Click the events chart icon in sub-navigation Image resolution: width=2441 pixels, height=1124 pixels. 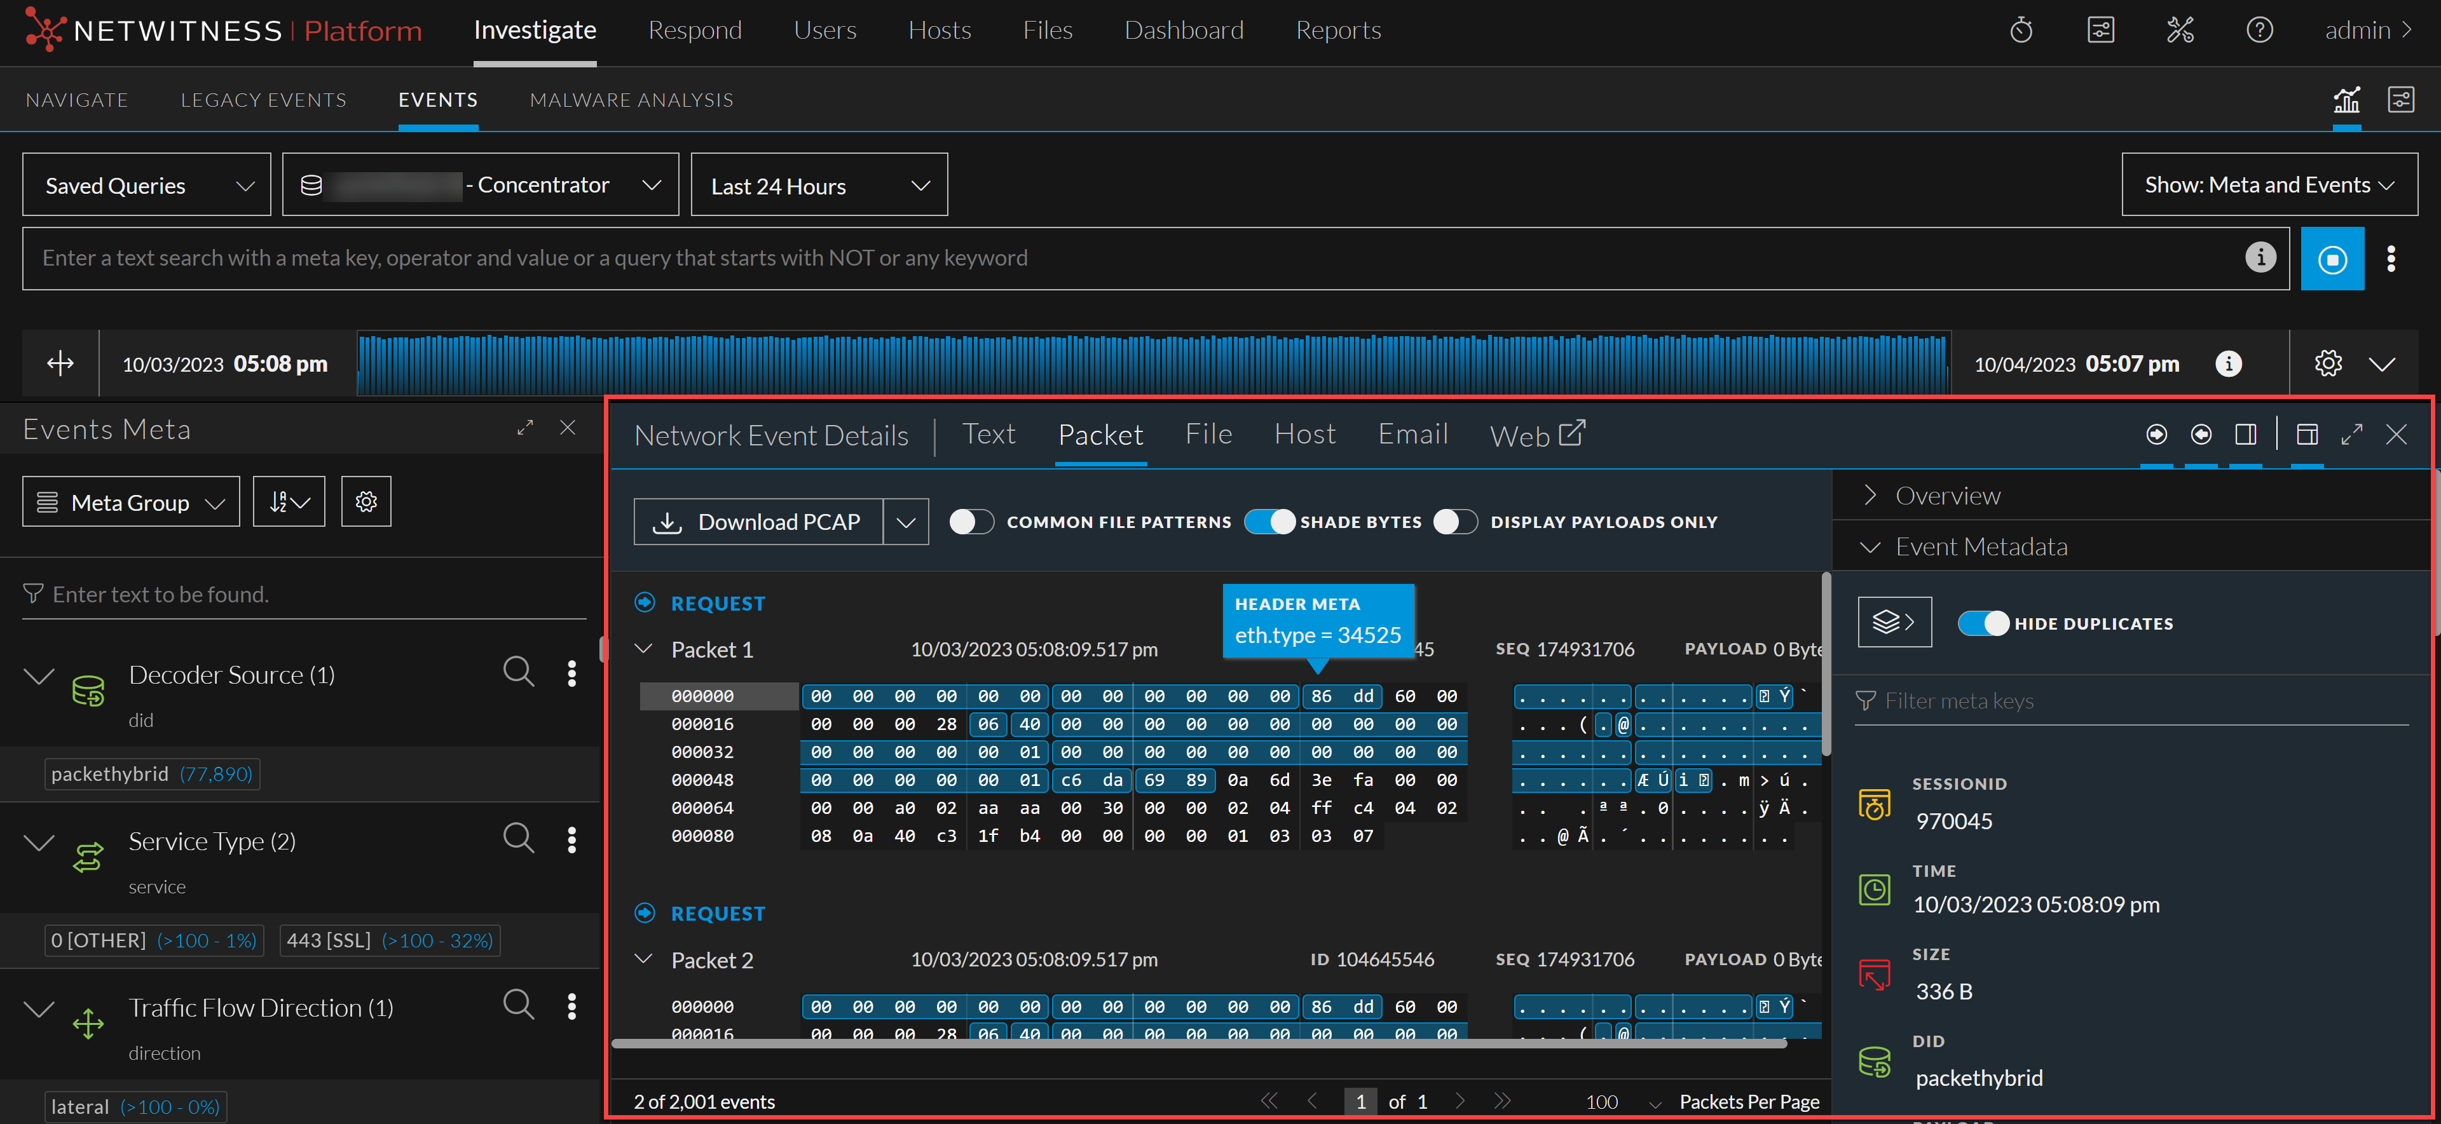(x=2347, y=99)
